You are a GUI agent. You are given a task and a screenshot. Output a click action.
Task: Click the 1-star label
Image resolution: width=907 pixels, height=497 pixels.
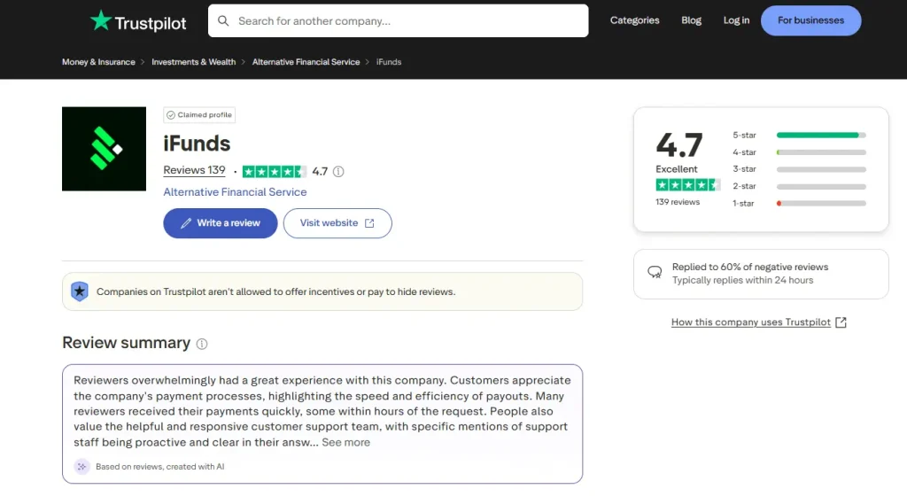tap(743, 203)
